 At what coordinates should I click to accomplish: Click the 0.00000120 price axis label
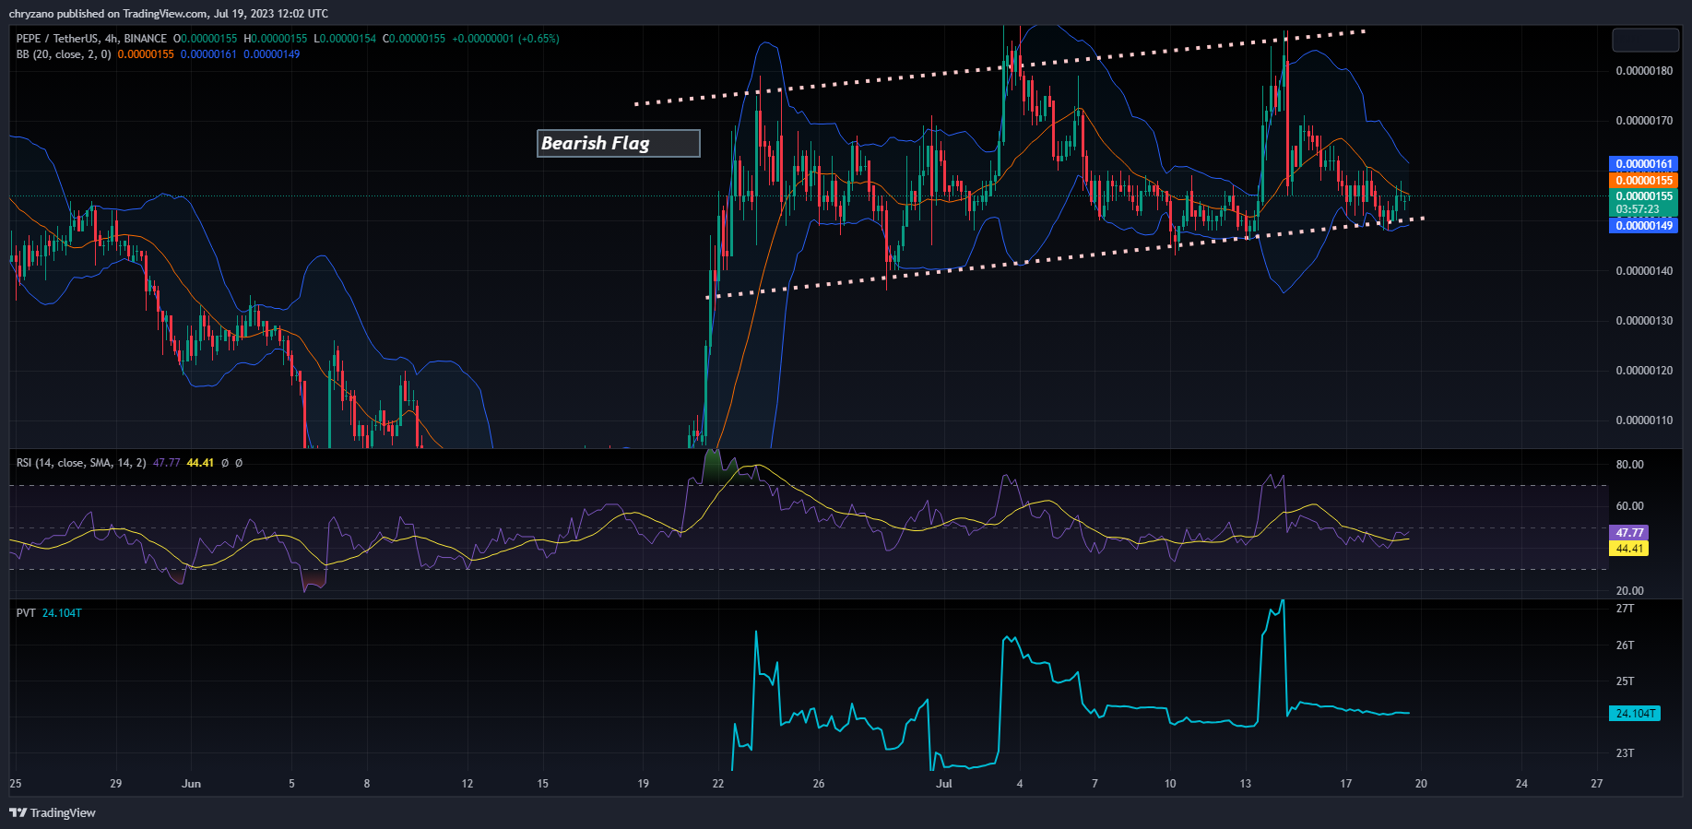pyautogui.click(x=1644, y=371)
